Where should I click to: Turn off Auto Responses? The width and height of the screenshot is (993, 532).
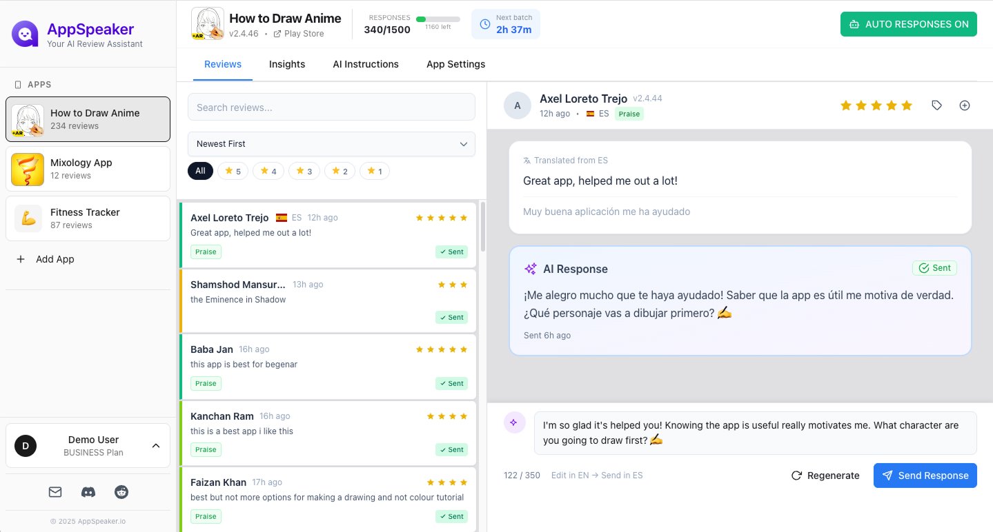point(908,24)
